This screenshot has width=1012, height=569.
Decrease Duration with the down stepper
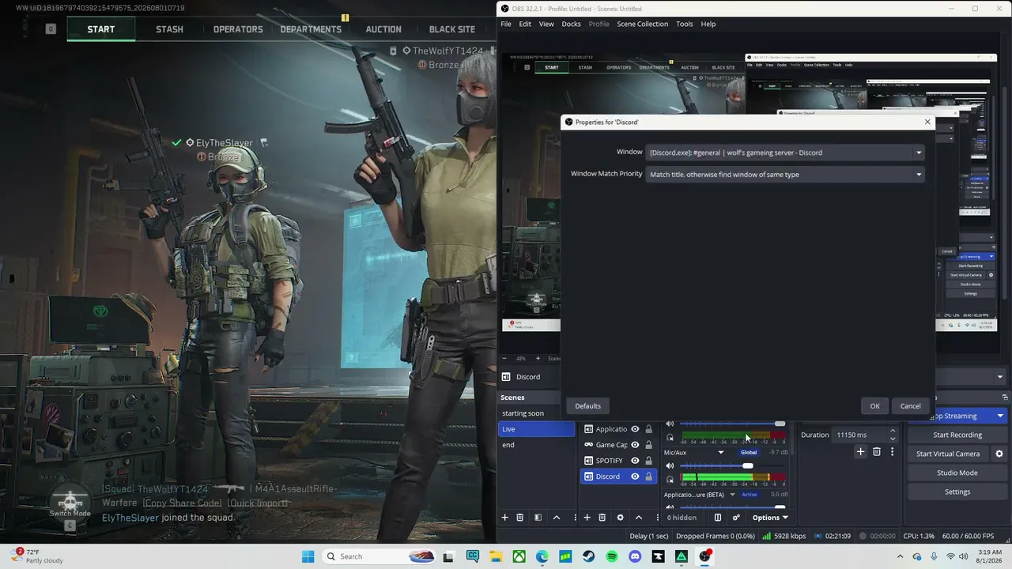[893, 439]
